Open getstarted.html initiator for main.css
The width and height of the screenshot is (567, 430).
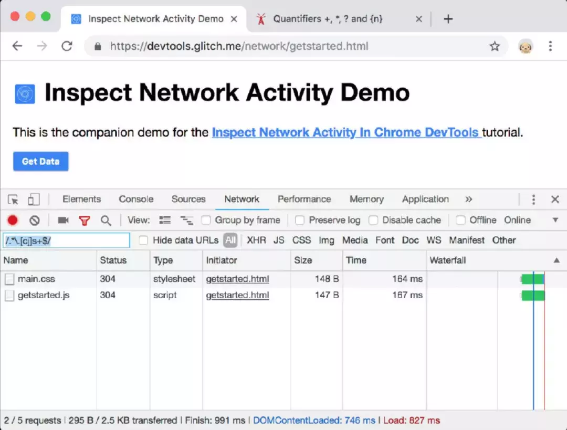(x=238, y=279)
